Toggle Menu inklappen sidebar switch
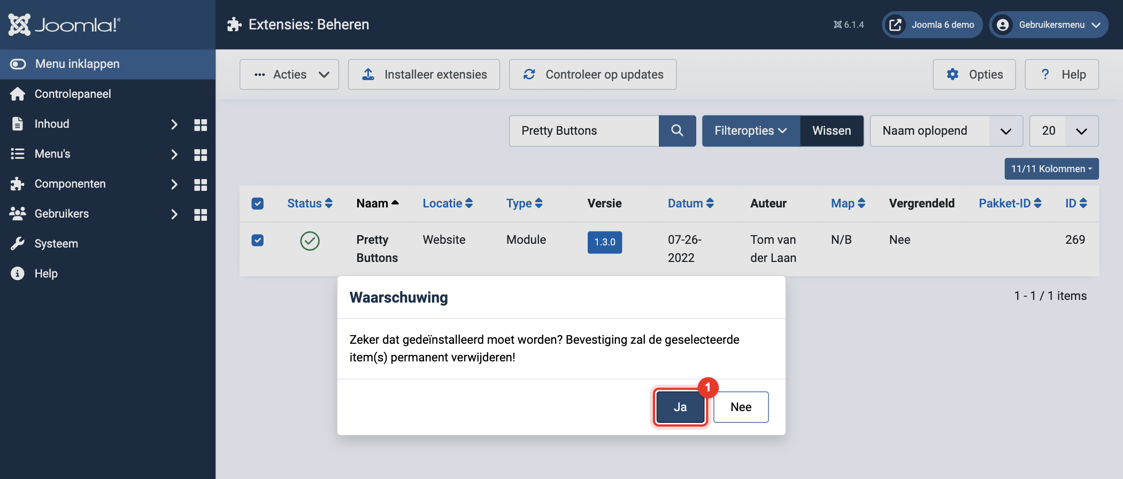Screen dimensions: 1123x479 18,64
